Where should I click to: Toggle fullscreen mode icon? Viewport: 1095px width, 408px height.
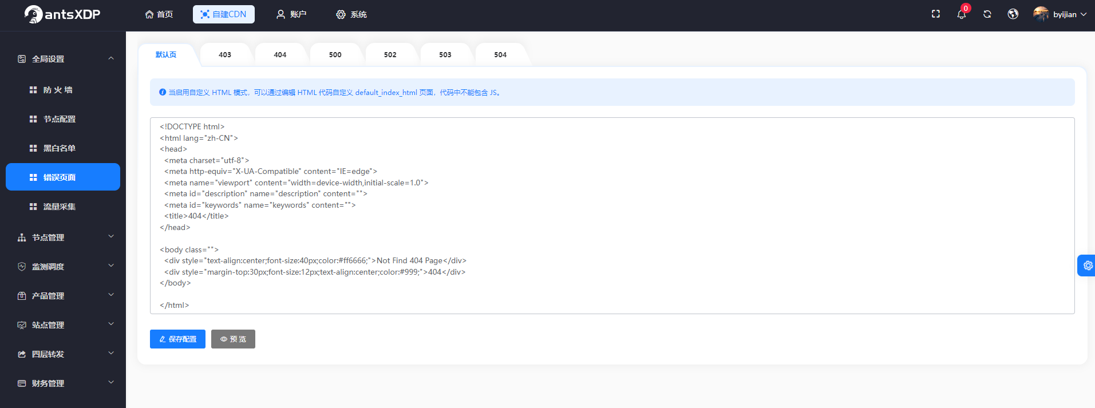pos(936,14)
